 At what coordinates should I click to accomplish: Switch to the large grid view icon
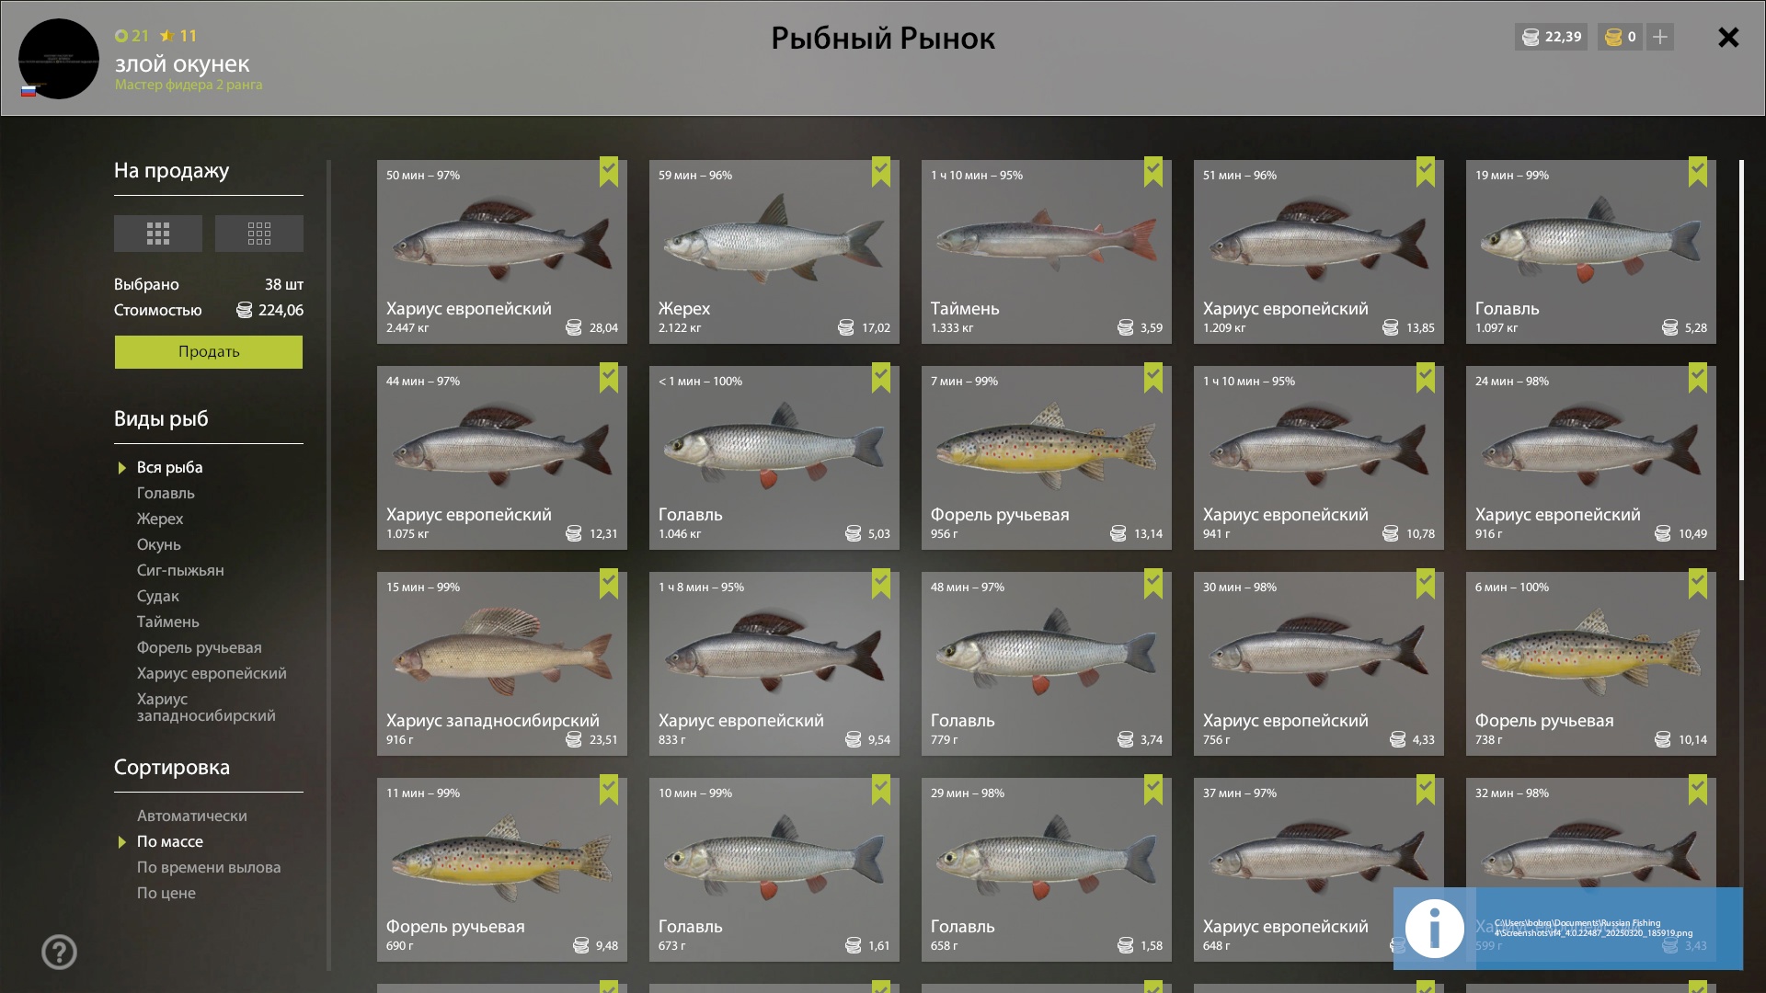point(157,234)
